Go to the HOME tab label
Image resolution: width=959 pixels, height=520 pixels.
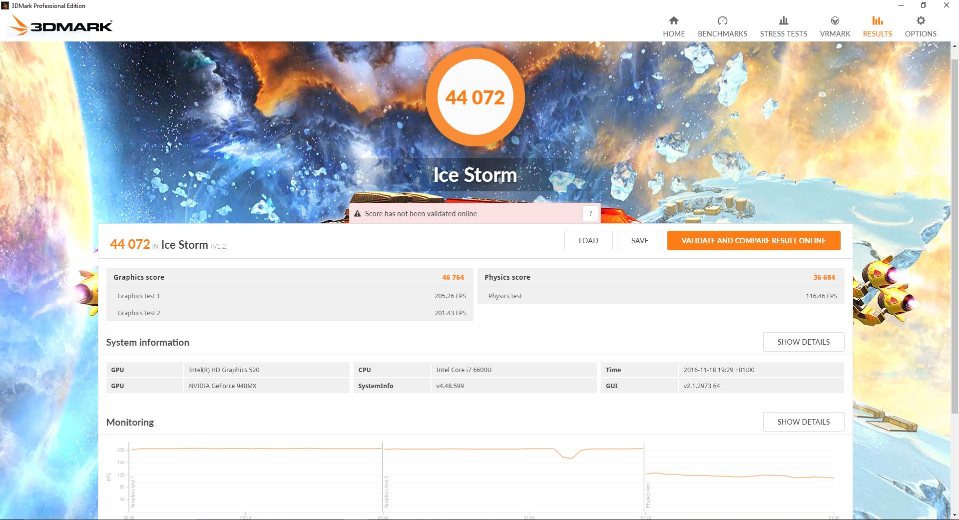pos(674,34)
